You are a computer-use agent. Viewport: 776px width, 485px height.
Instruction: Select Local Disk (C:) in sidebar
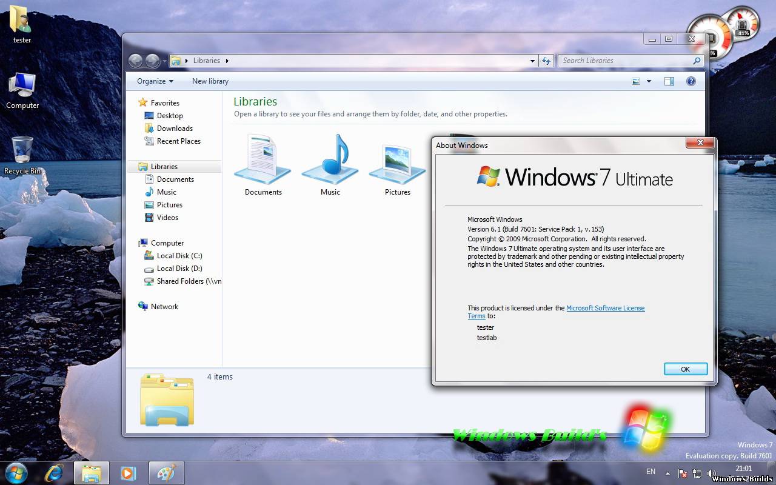click(173, 256)
